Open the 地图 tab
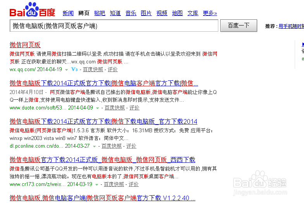The height and width of the screenshot is (203, 304). (178, 13)
